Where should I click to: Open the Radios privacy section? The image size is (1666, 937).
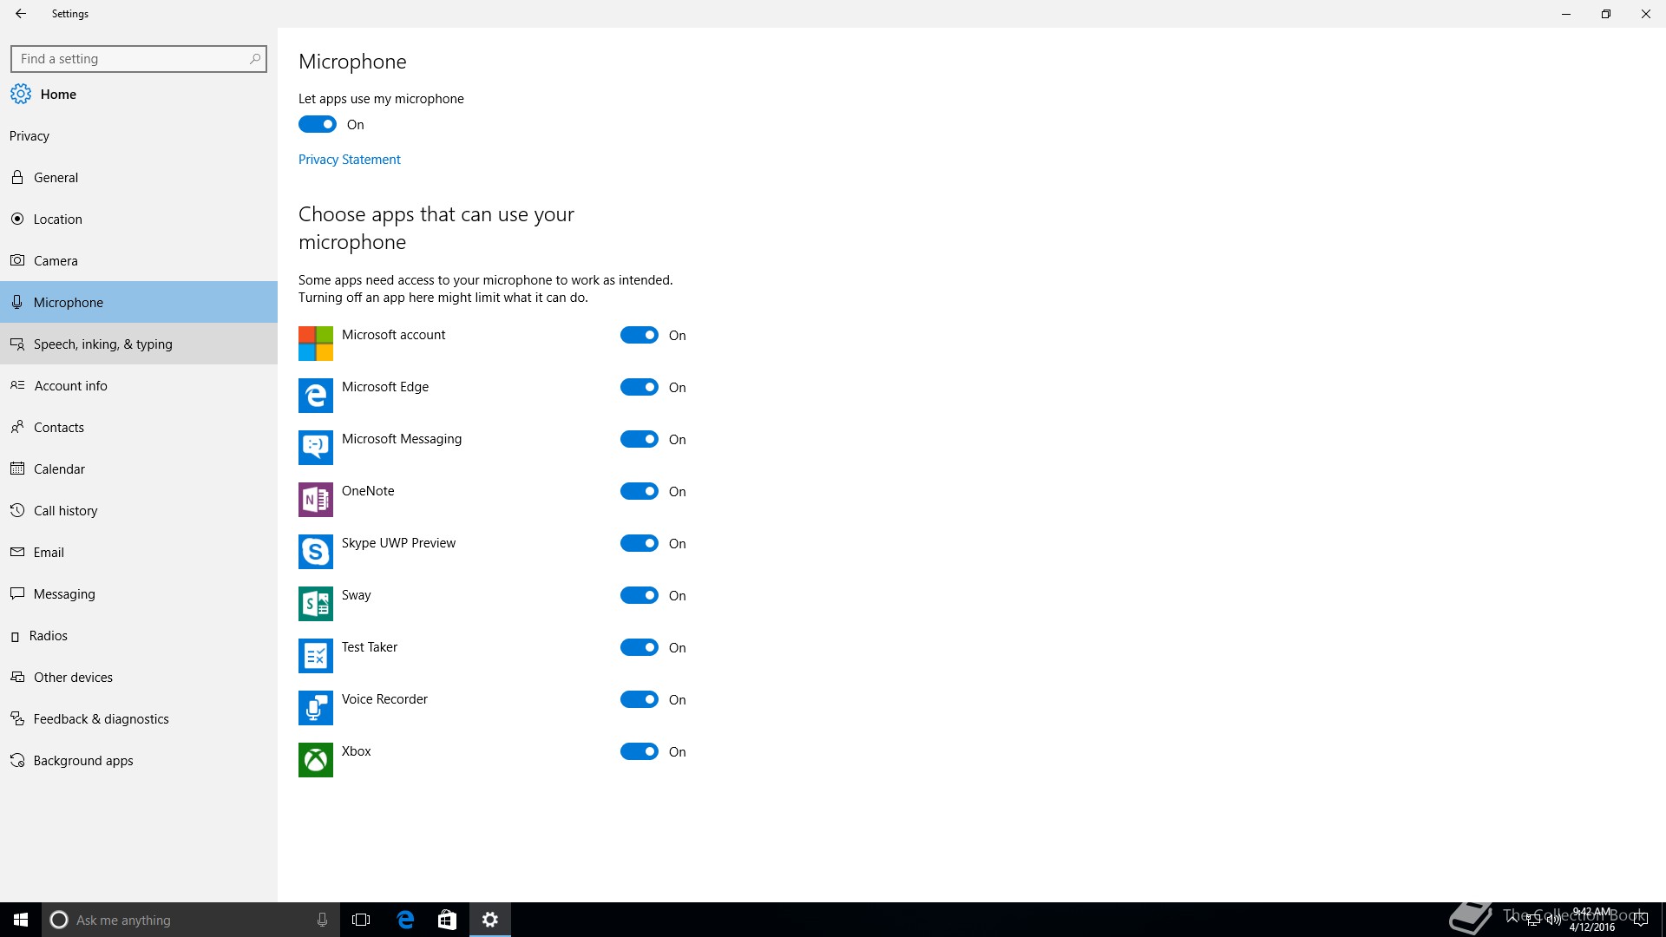click(139, 635)
